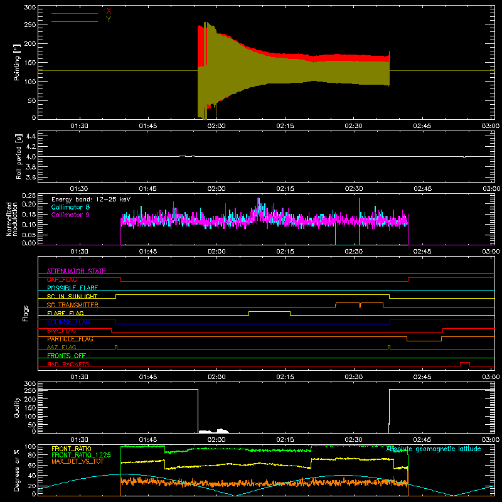Click the 'SC_TRANSMITTER' flag label
Screen dimensions: 502x502
tap(72, 305)
